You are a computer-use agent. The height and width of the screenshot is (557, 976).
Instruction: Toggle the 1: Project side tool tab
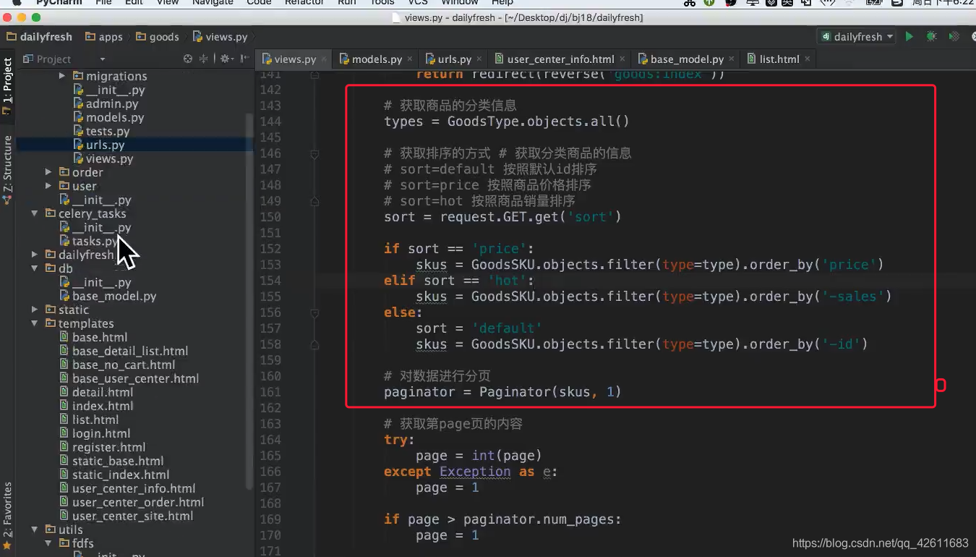click(7, 87)
